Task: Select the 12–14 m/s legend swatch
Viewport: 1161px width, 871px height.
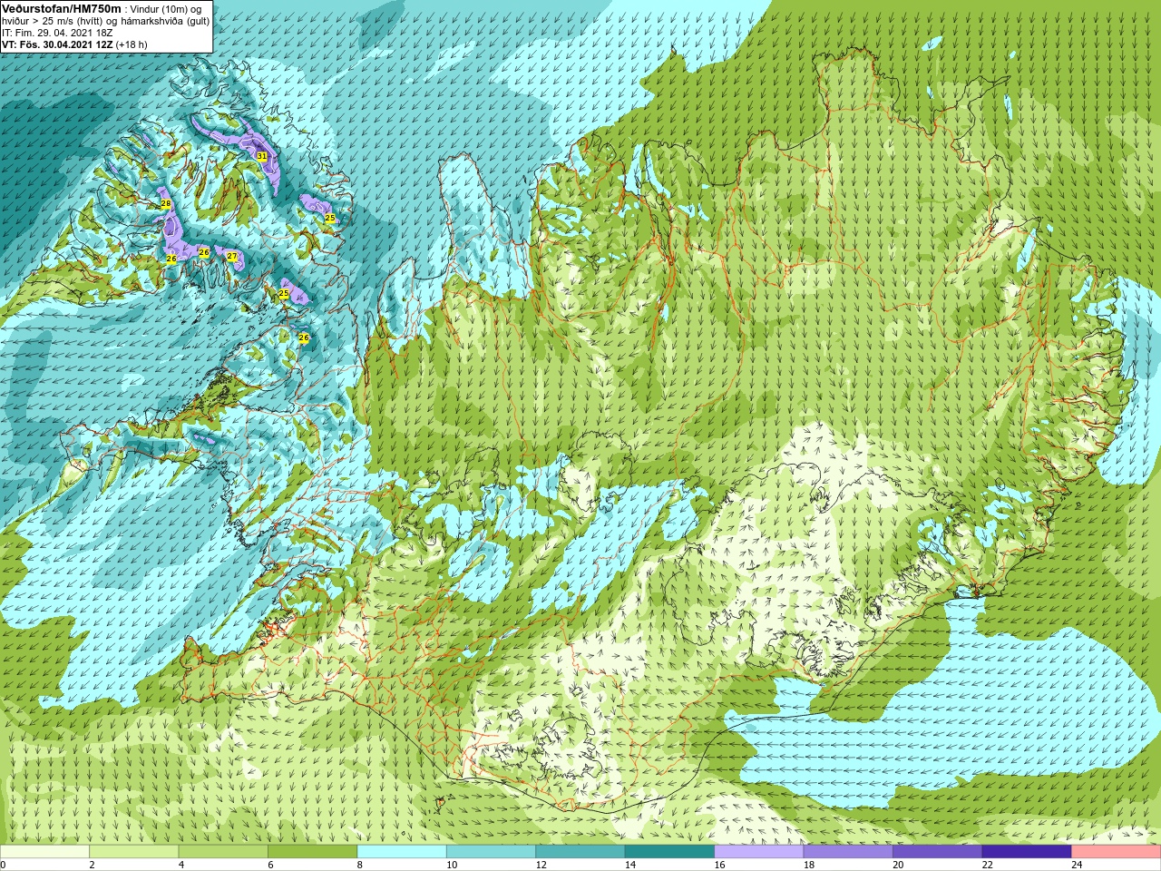Action: click(580, 852)
